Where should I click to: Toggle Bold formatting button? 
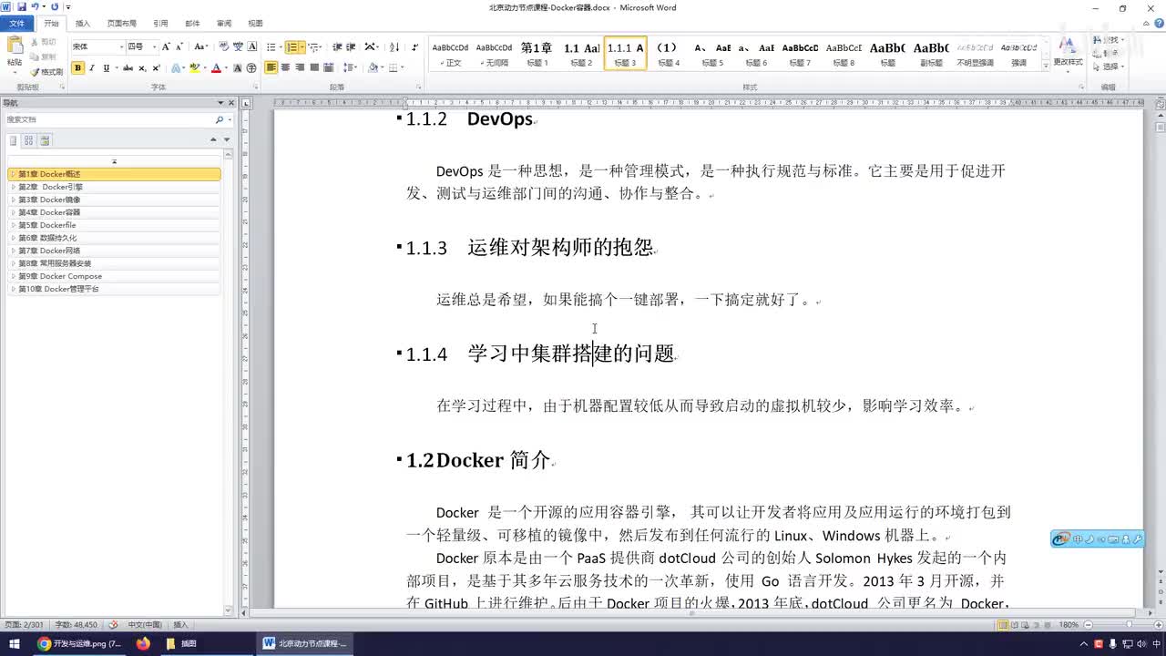77,67
